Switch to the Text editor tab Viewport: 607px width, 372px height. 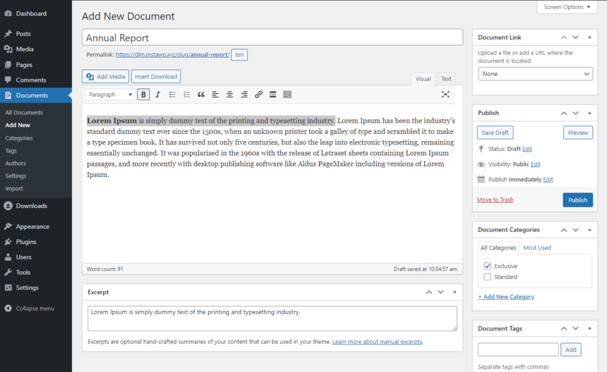446,79
